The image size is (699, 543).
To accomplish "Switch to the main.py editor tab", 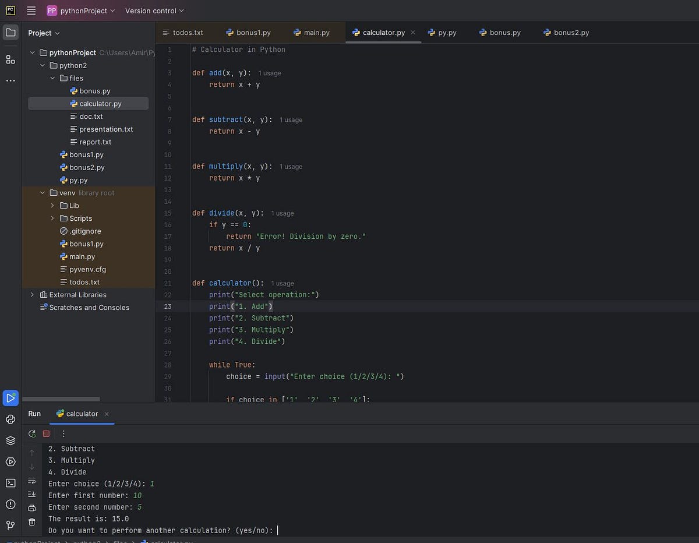I will point(312,33).
